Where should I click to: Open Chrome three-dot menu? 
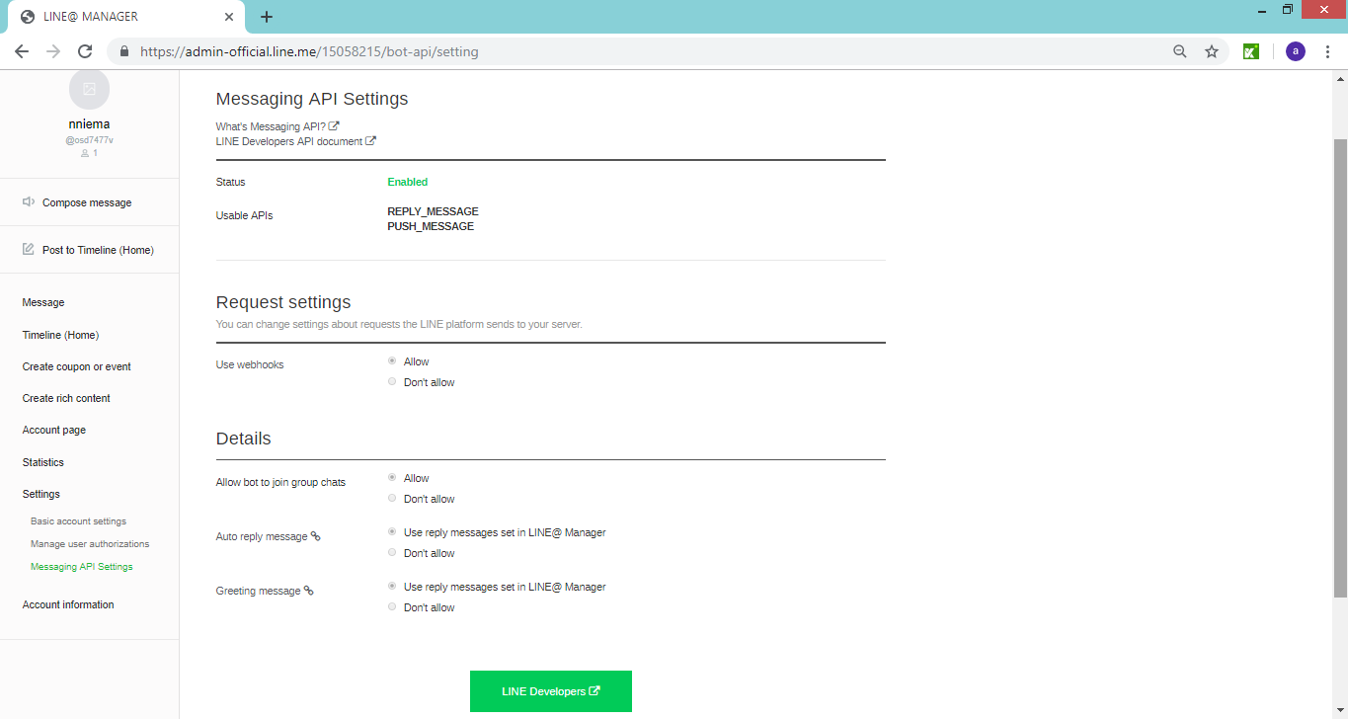point(1328,51)
